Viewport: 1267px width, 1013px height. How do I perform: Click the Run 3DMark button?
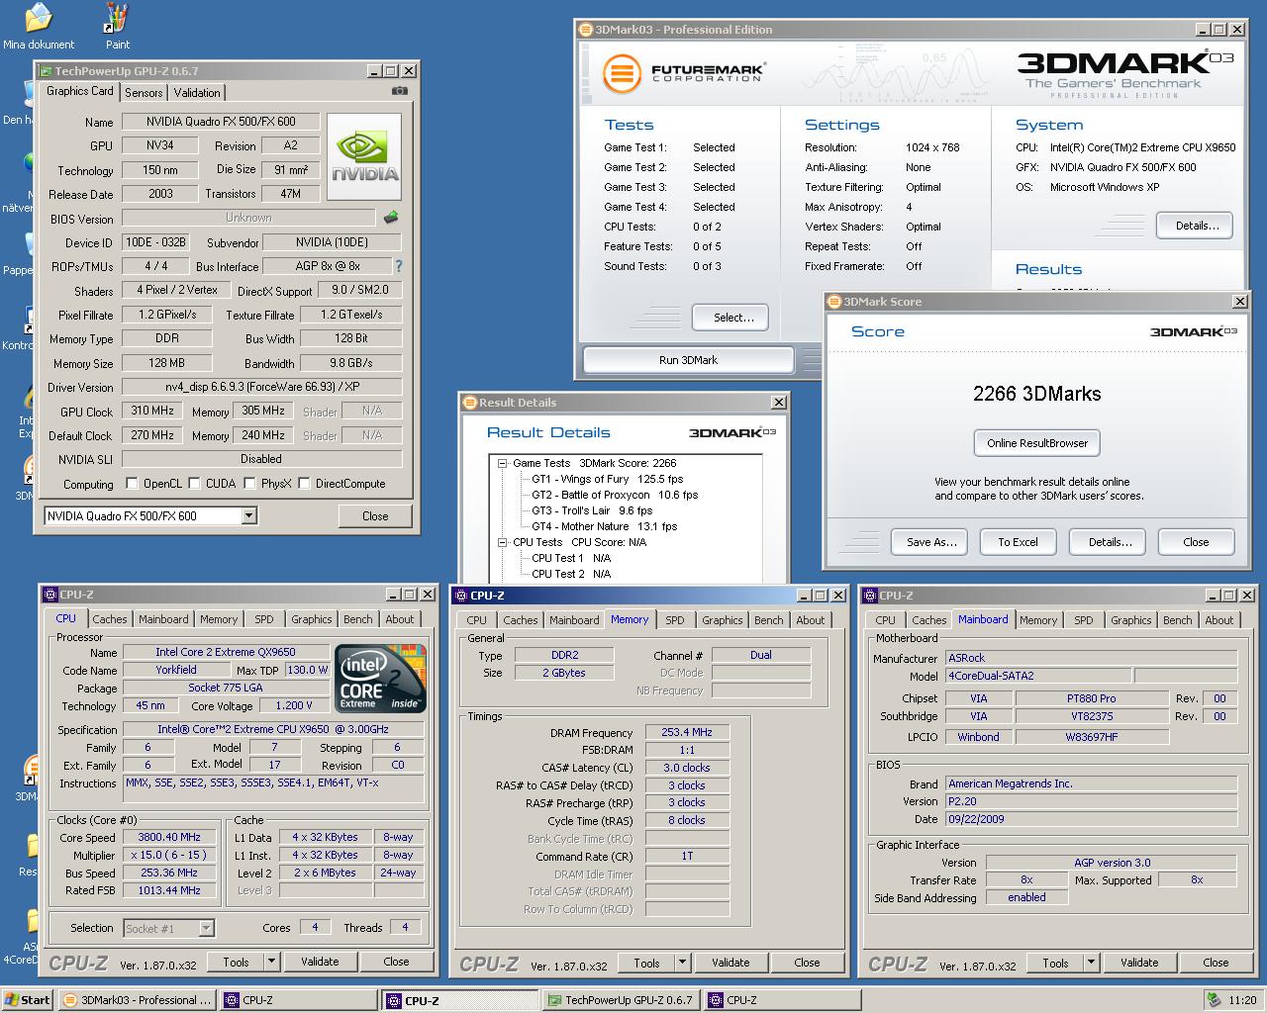tap(688, 360)
